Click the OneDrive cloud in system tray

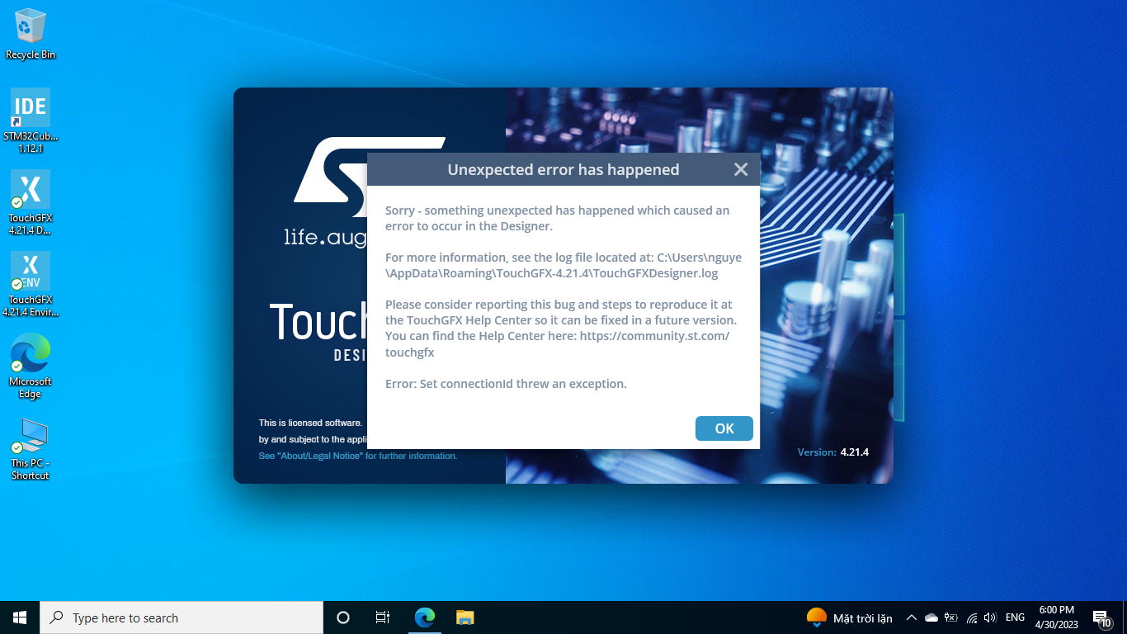(x=931, y=617)
